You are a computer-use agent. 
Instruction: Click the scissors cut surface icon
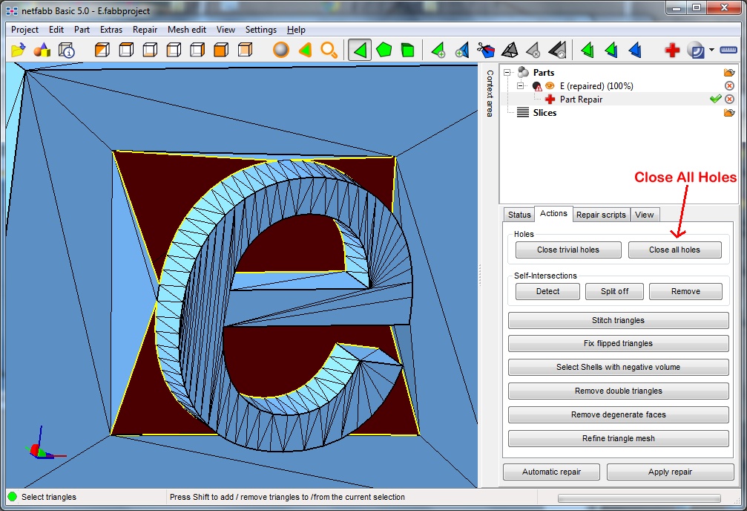485,50
